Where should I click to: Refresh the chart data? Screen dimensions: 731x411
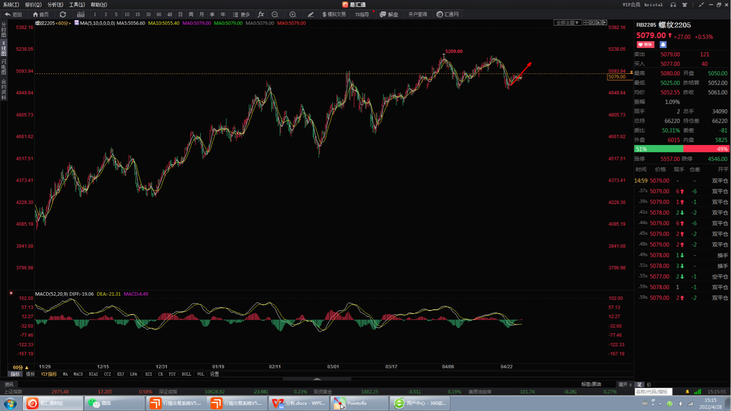click(x=63, y=14)
